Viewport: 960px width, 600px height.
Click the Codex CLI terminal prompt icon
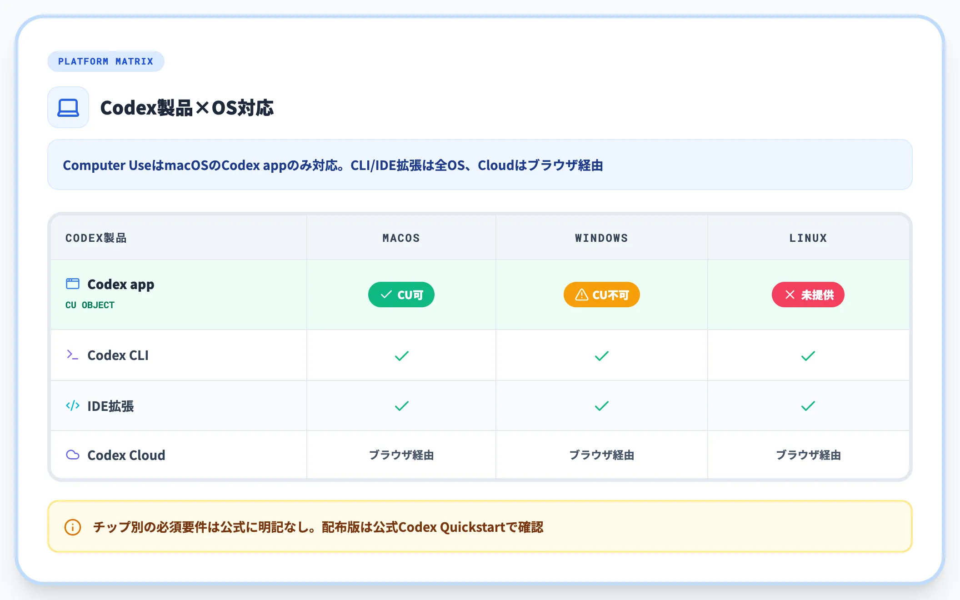73,355
